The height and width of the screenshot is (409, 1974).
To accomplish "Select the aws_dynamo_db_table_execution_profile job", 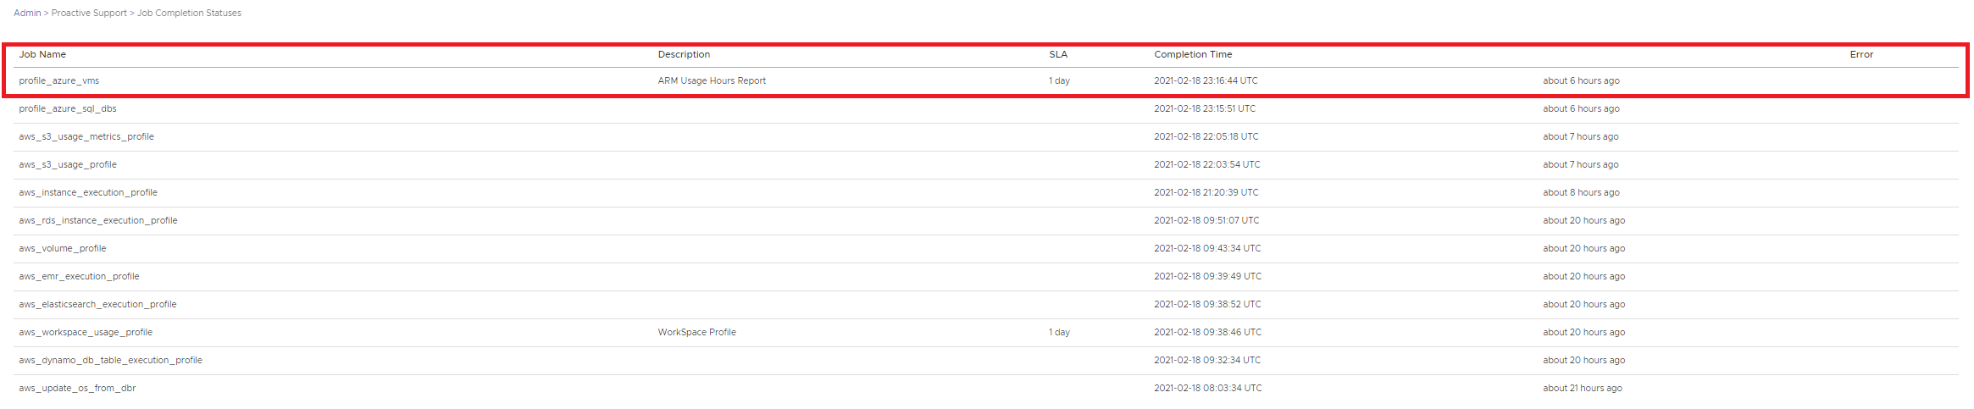I will coord(110,360).
